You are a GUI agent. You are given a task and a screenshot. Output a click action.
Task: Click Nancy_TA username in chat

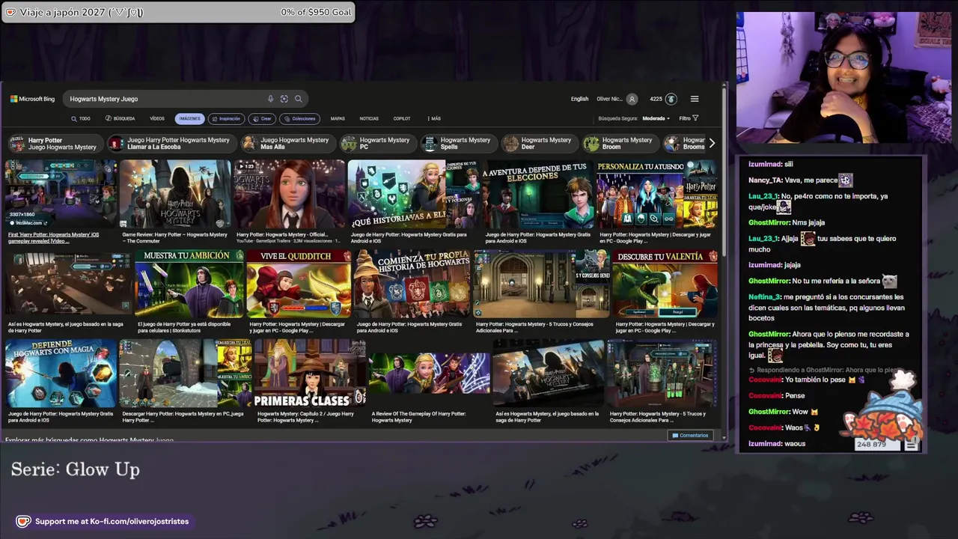[765, 180]
